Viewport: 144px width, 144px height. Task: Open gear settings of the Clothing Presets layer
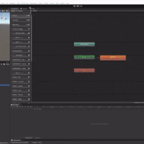coord(29,51)
